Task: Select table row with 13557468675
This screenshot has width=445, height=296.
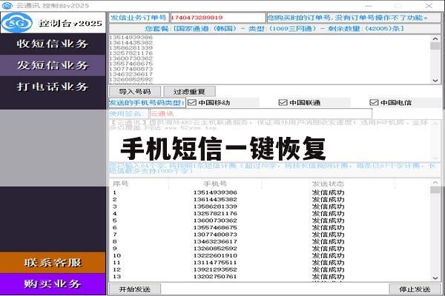Action: [x=270, y=227]
